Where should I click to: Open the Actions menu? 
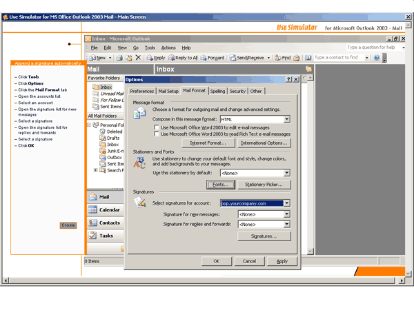pos(168,48)
